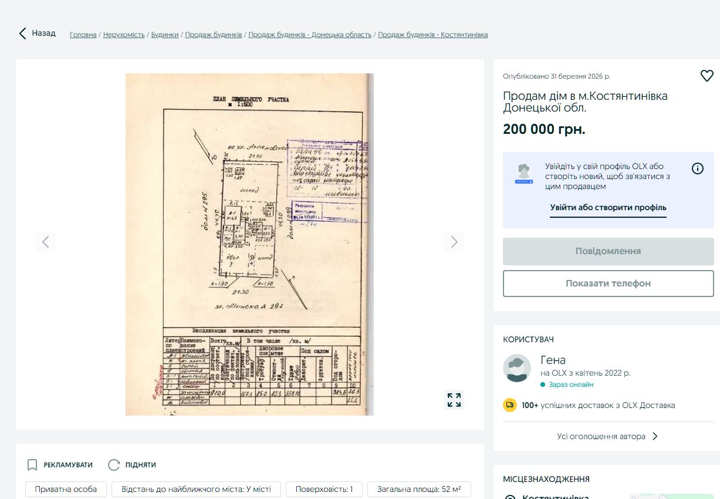Image resolution: width=720 pixels, height=499 pixels.
Task: Open Продаж будинків - Донецька область breadcrumb
Action: (310, 35)
